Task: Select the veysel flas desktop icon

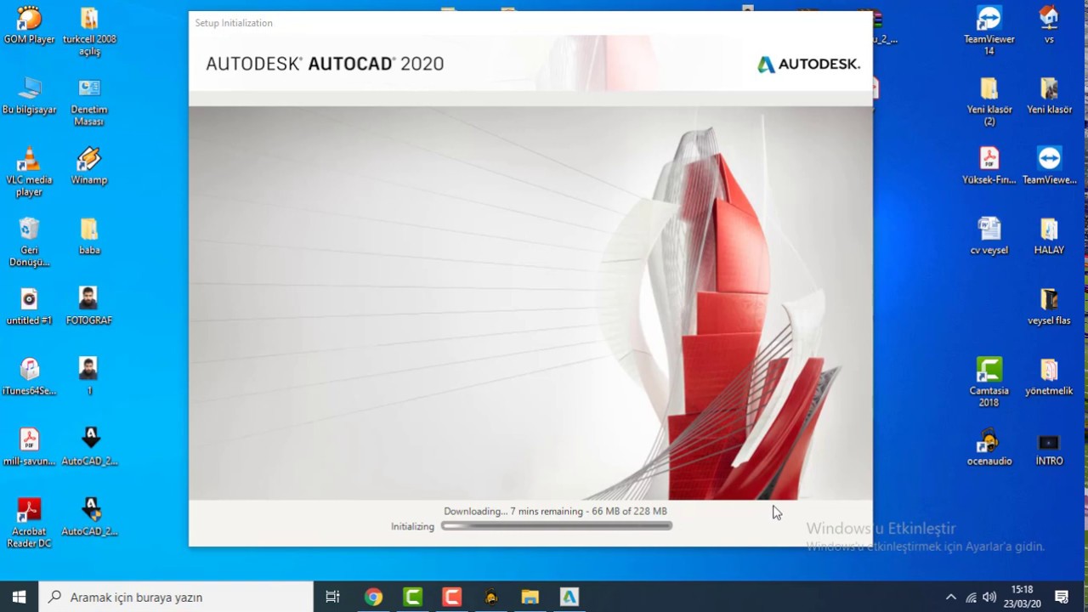Action: pyautogui.click(x=1049, y=307)
